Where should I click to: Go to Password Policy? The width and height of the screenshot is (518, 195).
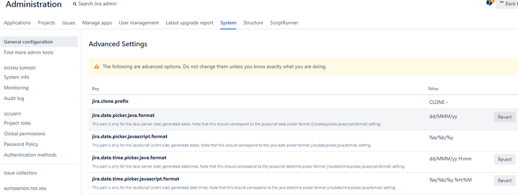[21, 144]
